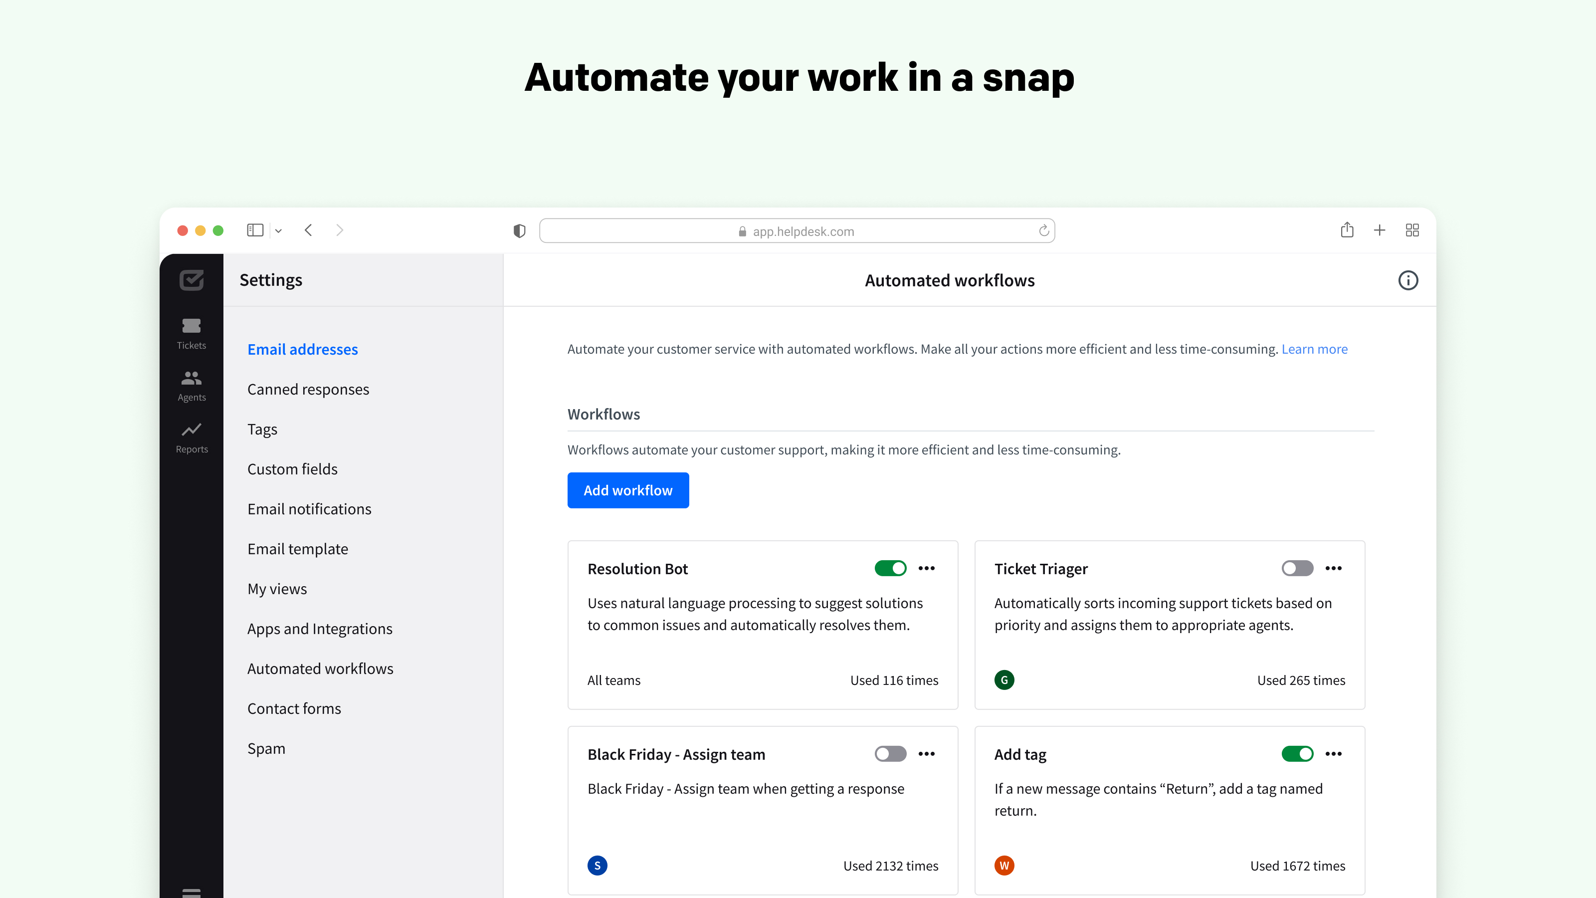Screen dimensions: 1596x898
Task: Click the three-dot menu on Resolution Bot
Action: (926, 568)
